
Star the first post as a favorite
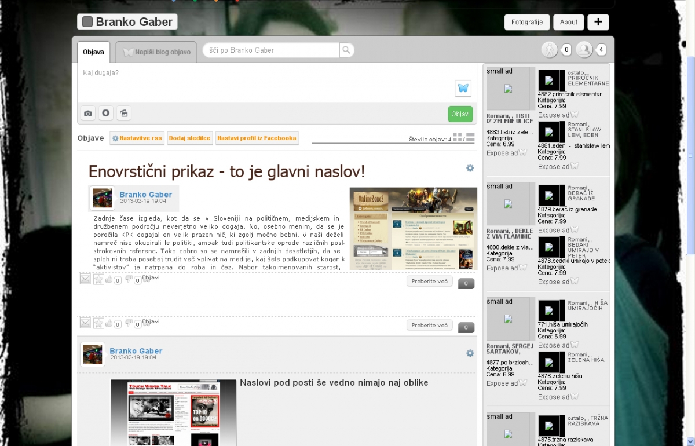click(x=99, y=279)
